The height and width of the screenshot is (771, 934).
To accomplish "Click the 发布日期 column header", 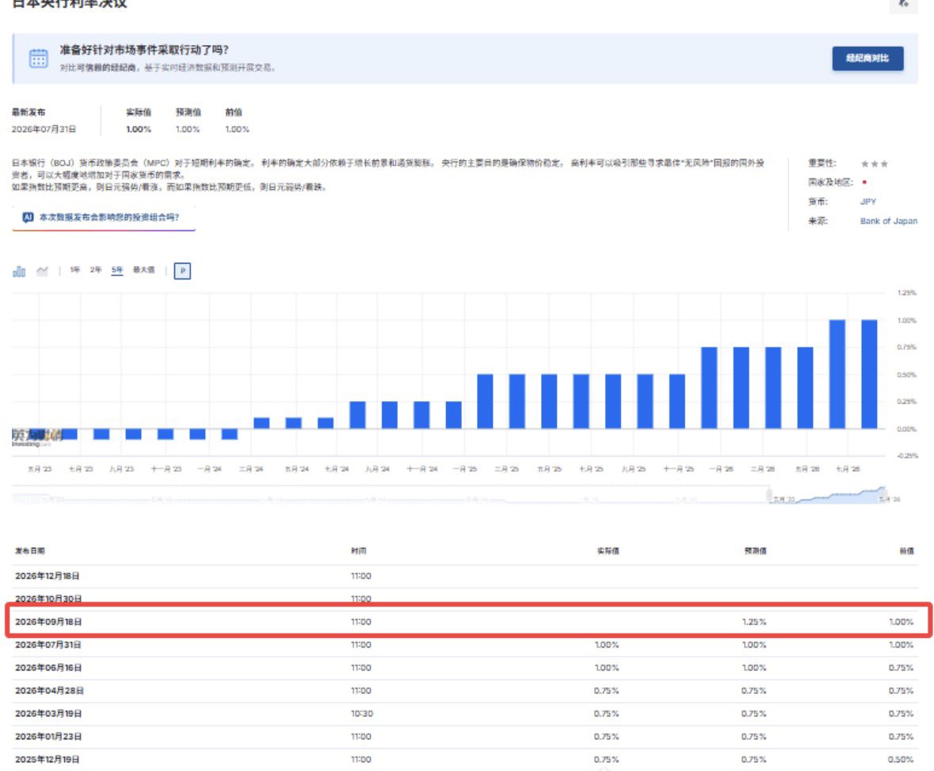I will click(x=30, y=551).
